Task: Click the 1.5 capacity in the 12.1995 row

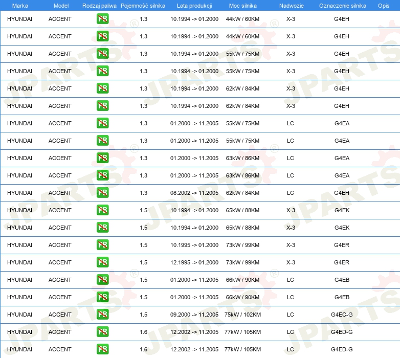Action: (x=143, y=262)
